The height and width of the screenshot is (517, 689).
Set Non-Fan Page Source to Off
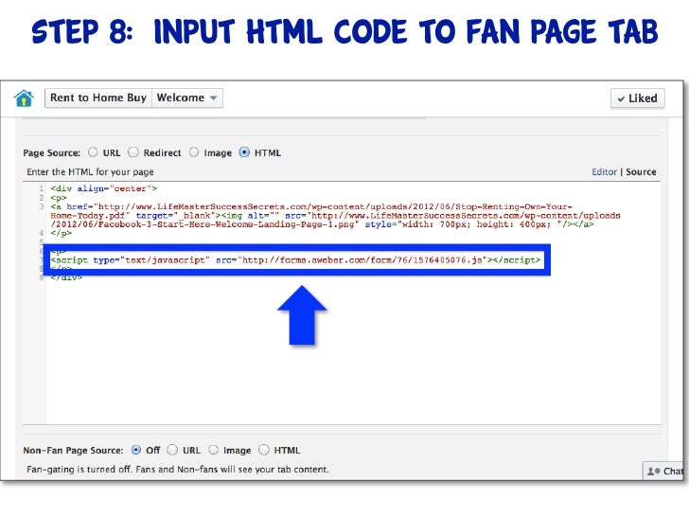point(136,450)
